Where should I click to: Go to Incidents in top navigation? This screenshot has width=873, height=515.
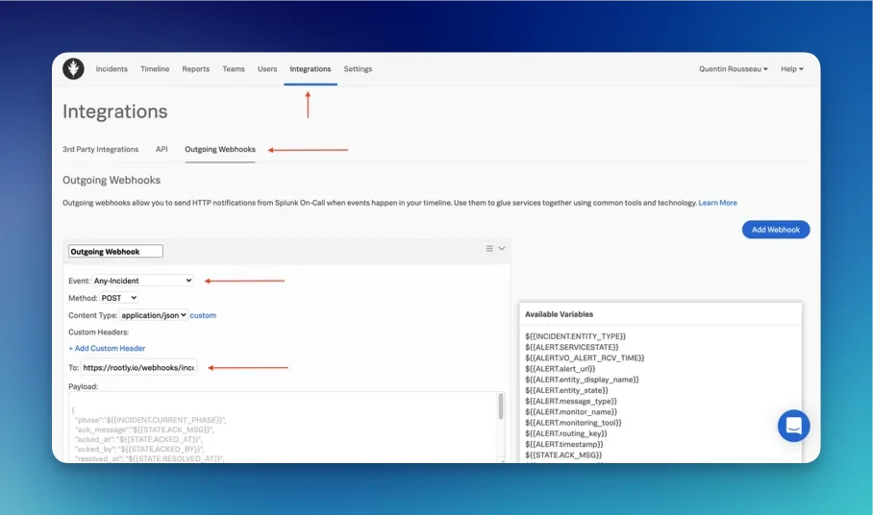point(112,69)
